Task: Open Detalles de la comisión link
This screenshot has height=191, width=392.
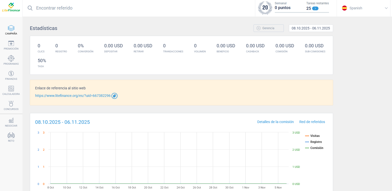Action: [x=275, y=122]
